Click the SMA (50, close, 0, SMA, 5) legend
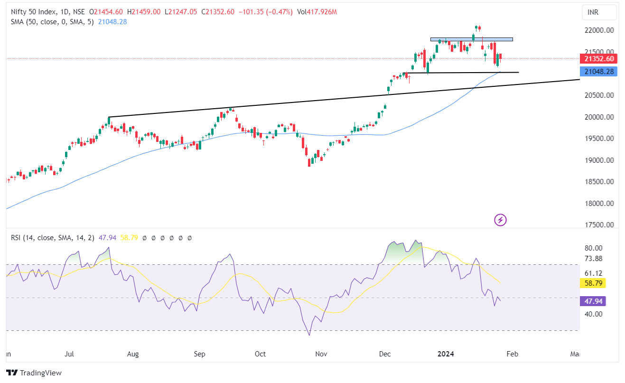625x383 pixels. (52, 21)
